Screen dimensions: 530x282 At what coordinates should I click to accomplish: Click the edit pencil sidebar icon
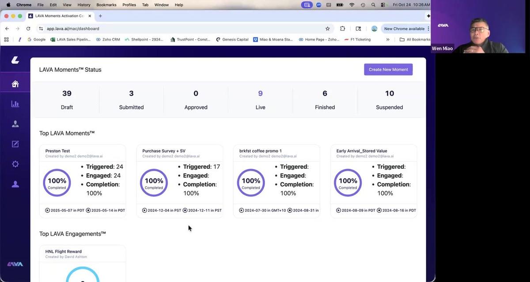click(15, 144)
